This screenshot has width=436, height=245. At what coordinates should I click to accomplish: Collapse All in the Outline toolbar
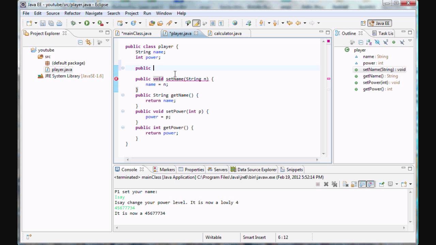coord(361,42)
